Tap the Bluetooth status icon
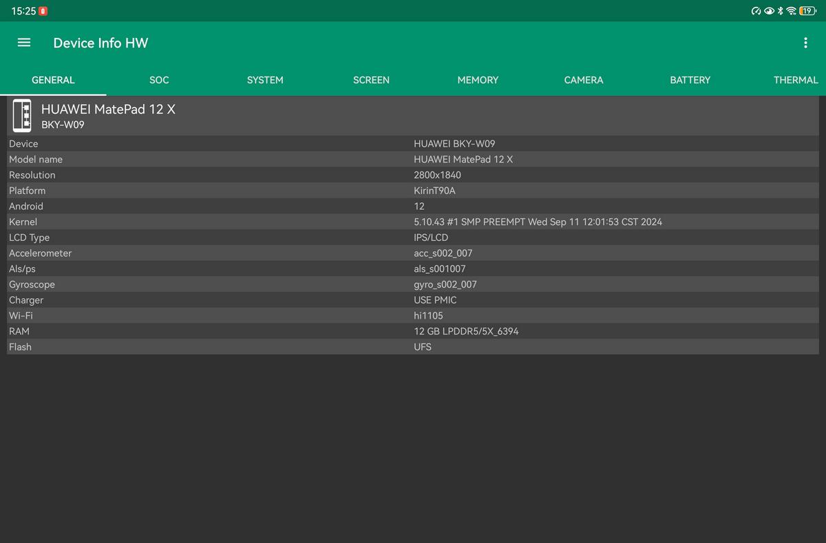This screenshot has width=826, height=543. (781, 11)
